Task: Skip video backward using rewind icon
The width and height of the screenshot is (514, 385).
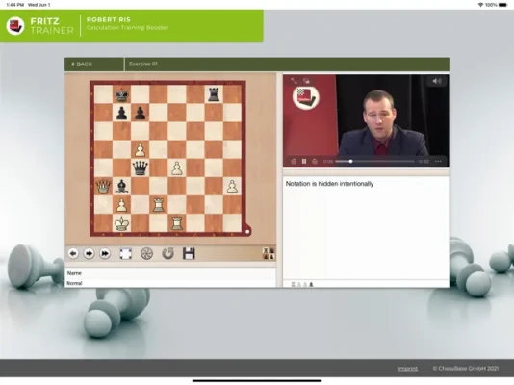Action: [x=294, y=161]
